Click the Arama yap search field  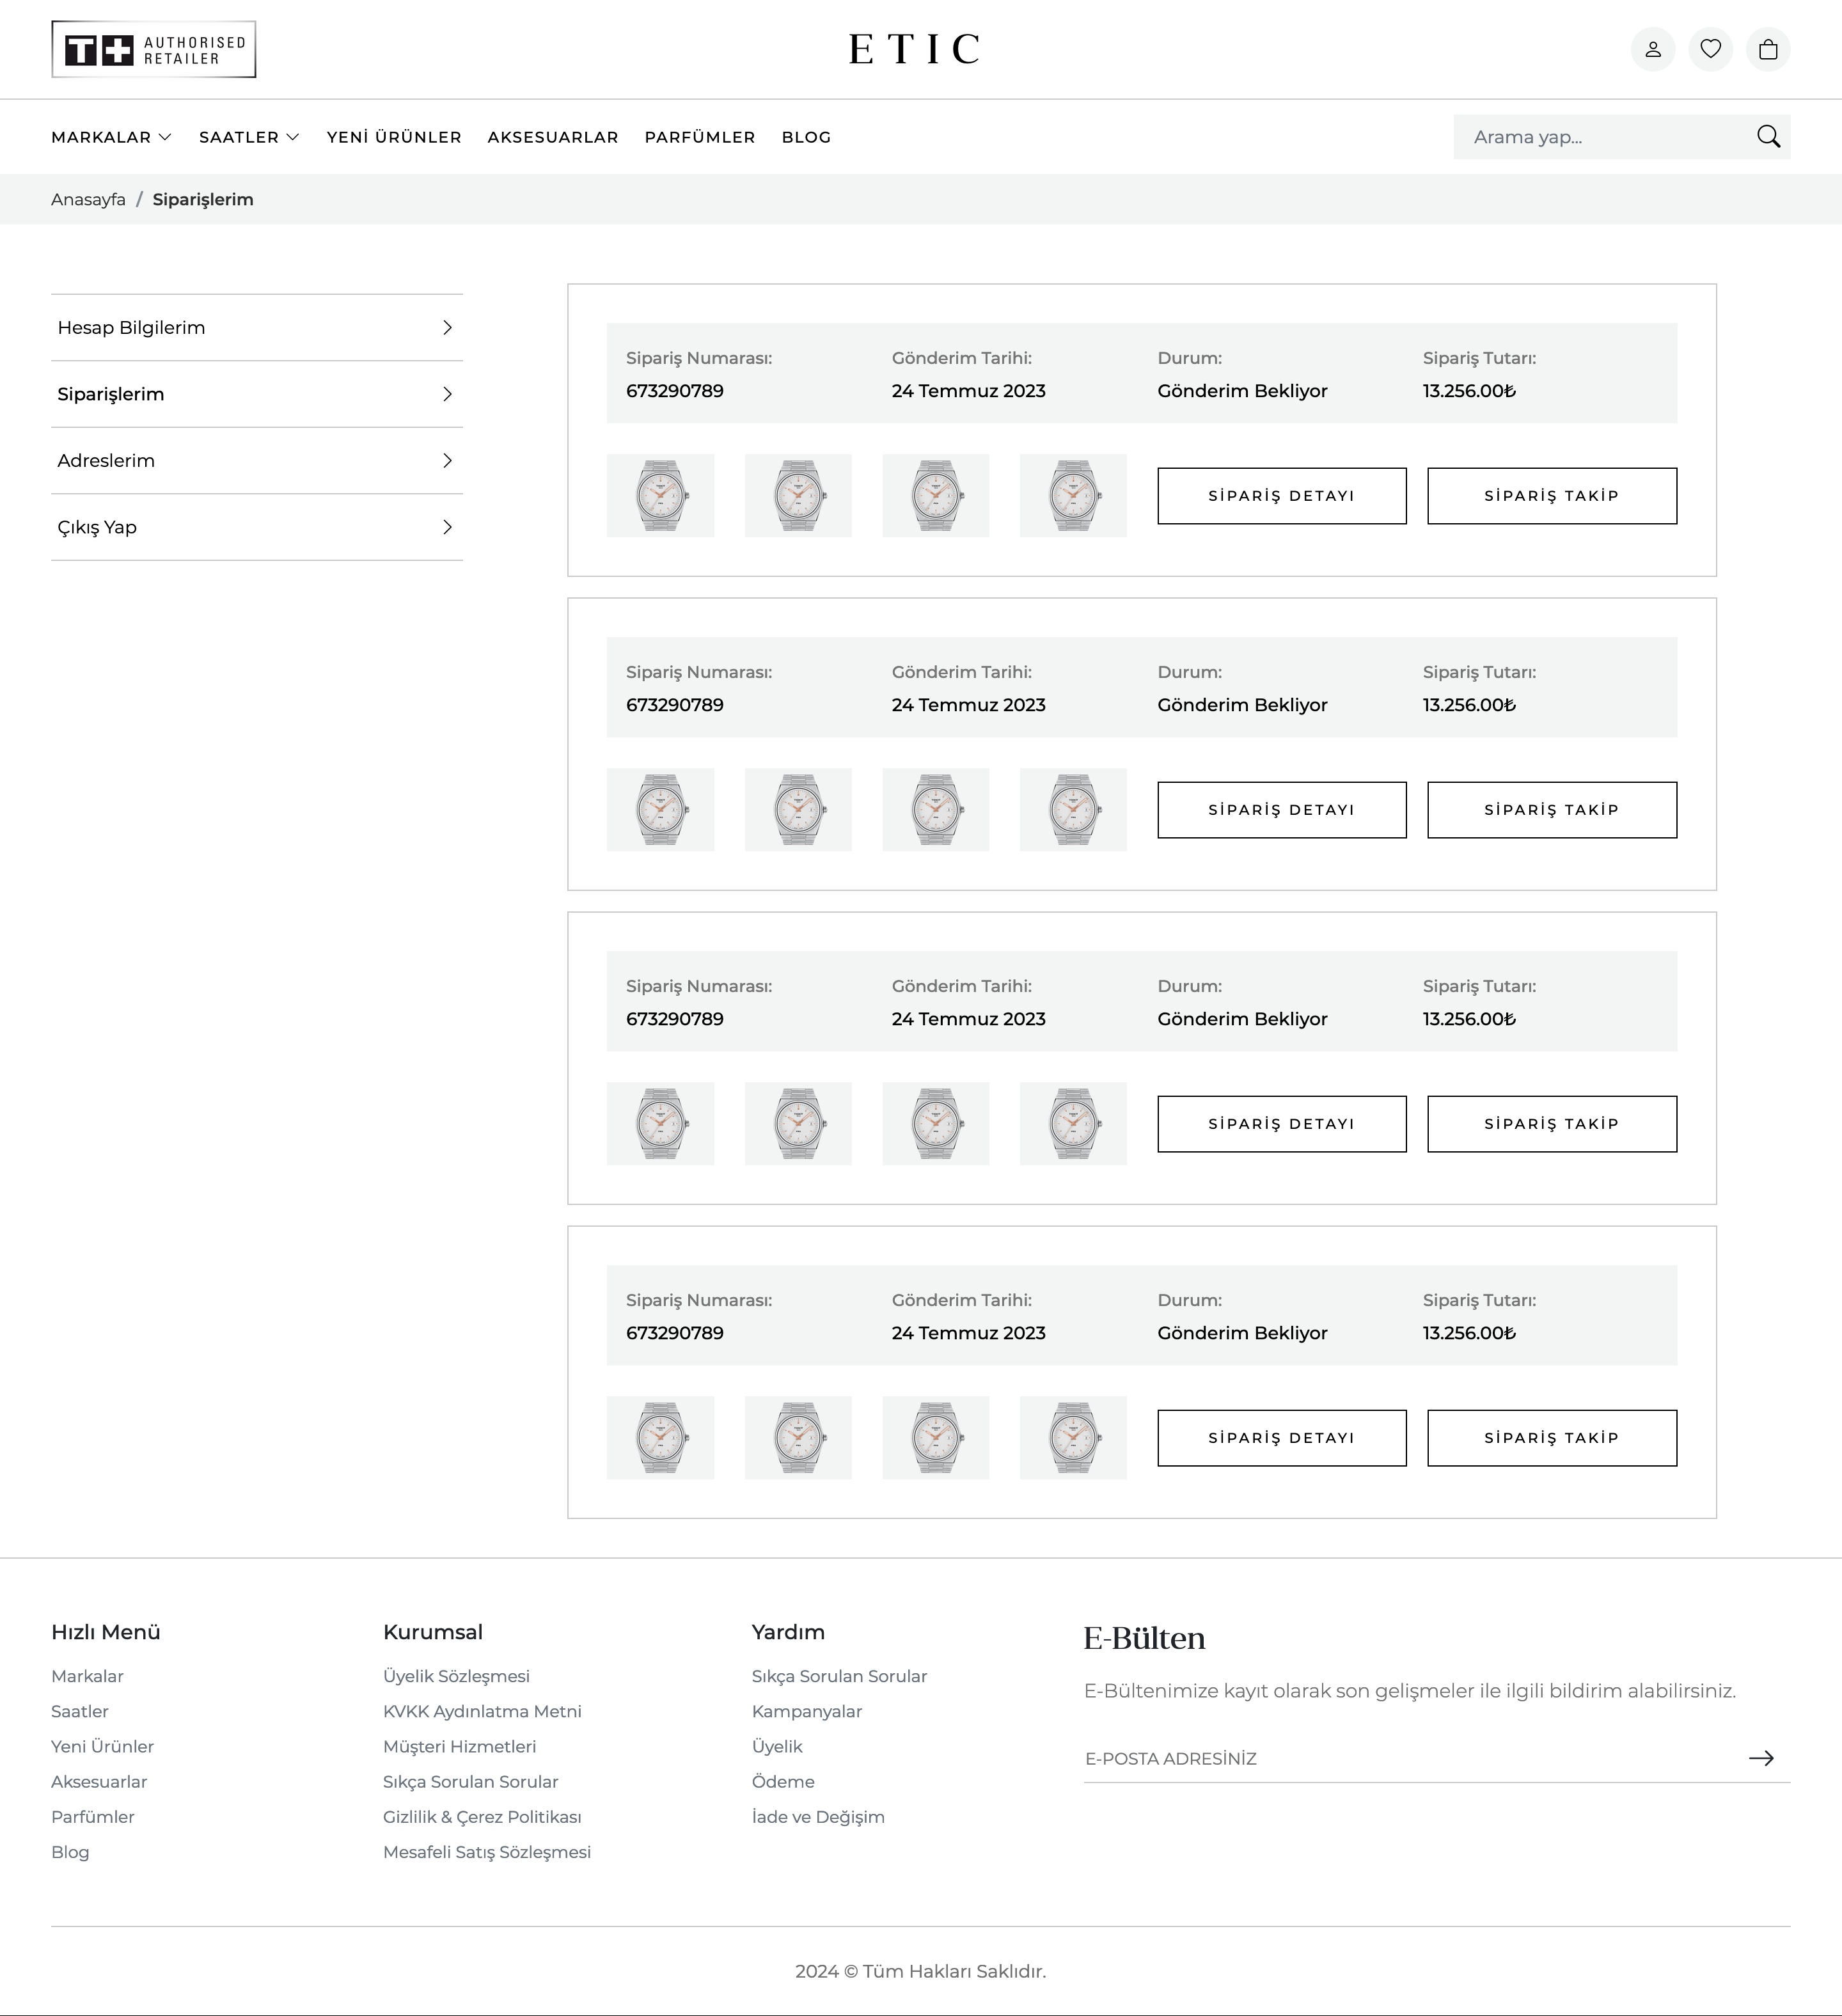coord(1600,137)
